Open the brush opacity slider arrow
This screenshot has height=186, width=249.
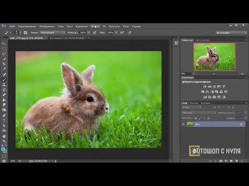click(89, 33)
